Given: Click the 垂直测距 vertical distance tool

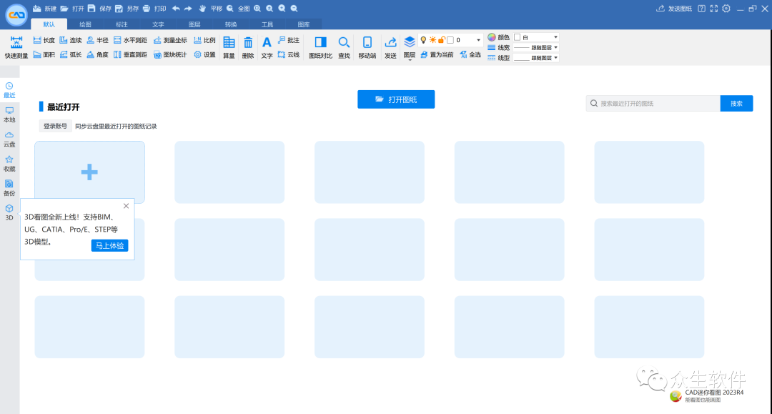Looking at the screenshot, I should coord(130,54).
